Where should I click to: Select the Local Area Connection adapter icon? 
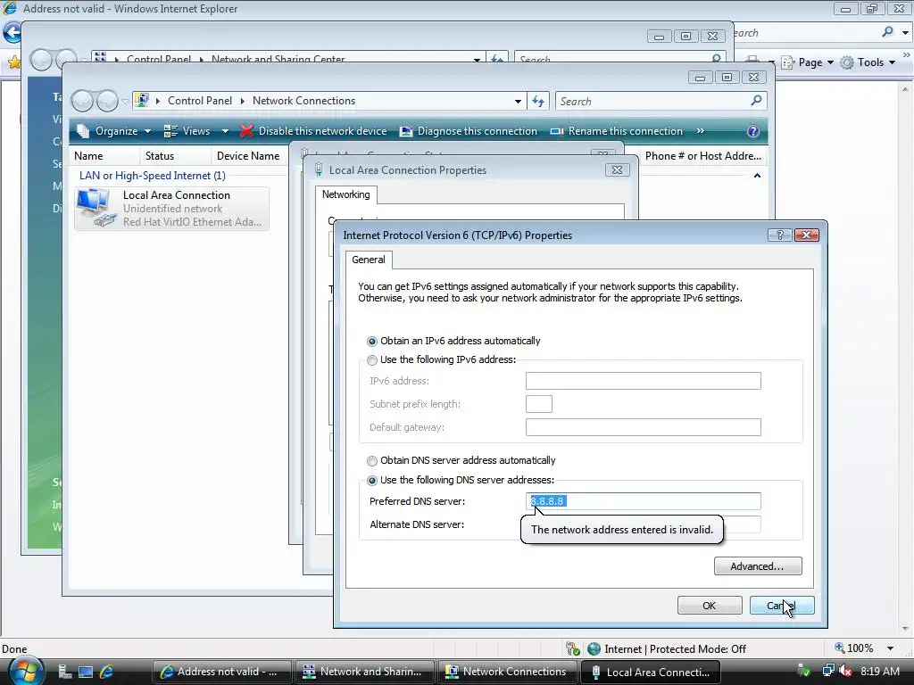[x=95, y=207]
